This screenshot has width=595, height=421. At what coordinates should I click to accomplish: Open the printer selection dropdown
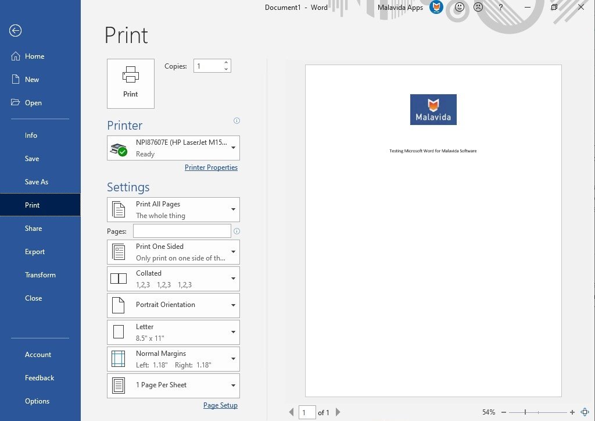point(173,148)
